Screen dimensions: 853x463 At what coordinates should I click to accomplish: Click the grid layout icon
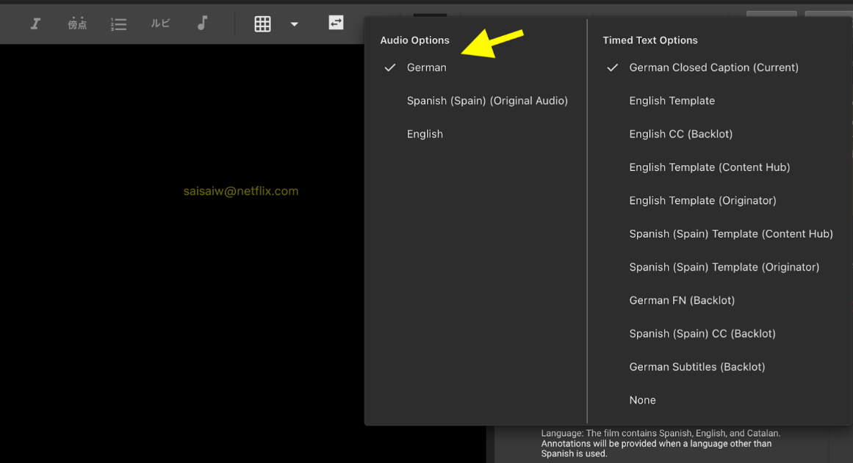(x=262, y=23)
